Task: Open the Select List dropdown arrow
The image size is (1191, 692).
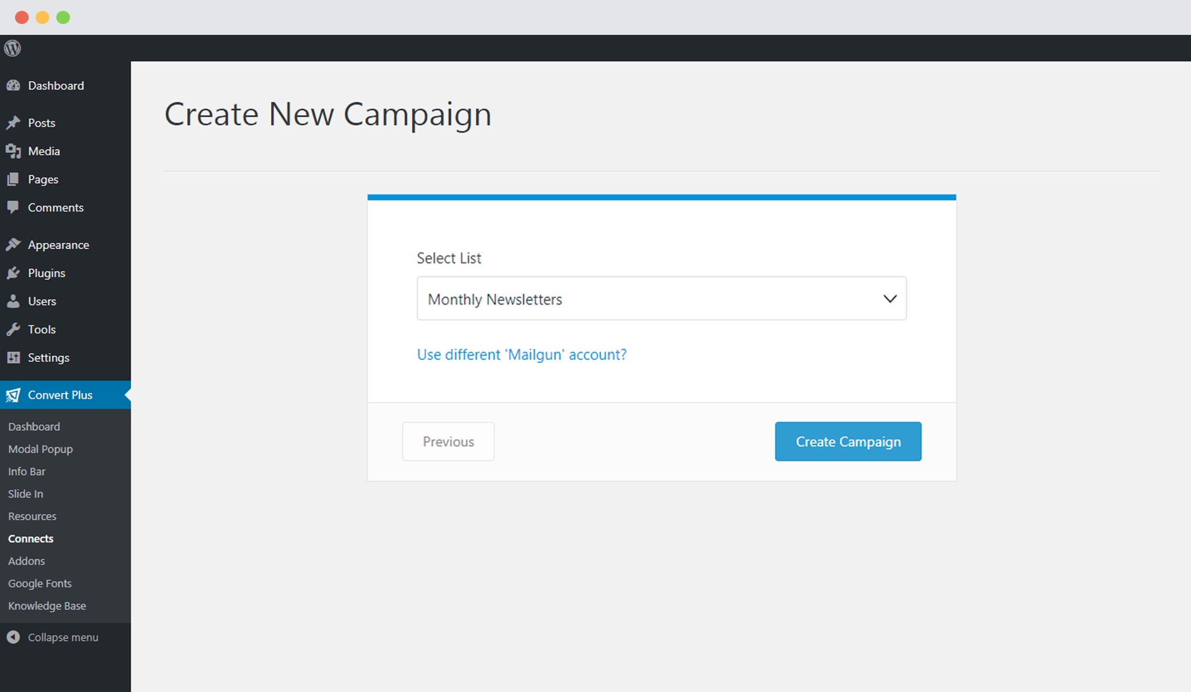Action: point(890,299)
